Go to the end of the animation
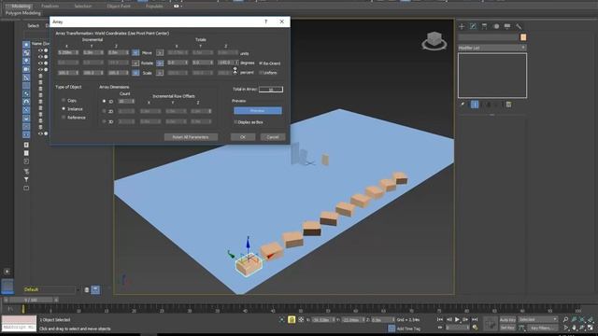The height and width of the screenshot is (336, 598). [x=475, y=319]
